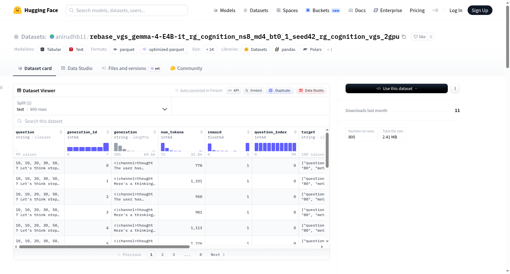
Task: Go to page 2 of the table
Action: tap(163, 255)
